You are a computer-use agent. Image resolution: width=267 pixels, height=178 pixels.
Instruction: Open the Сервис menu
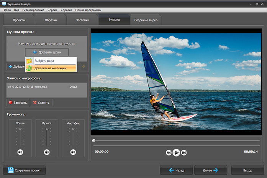pyautogui.click(x=52, y=10)
